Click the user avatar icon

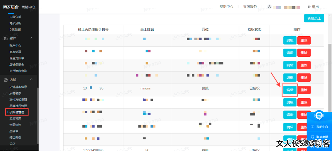(x=269, y=7)
